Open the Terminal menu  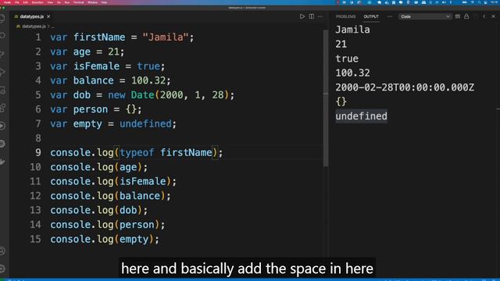[78, 2]
